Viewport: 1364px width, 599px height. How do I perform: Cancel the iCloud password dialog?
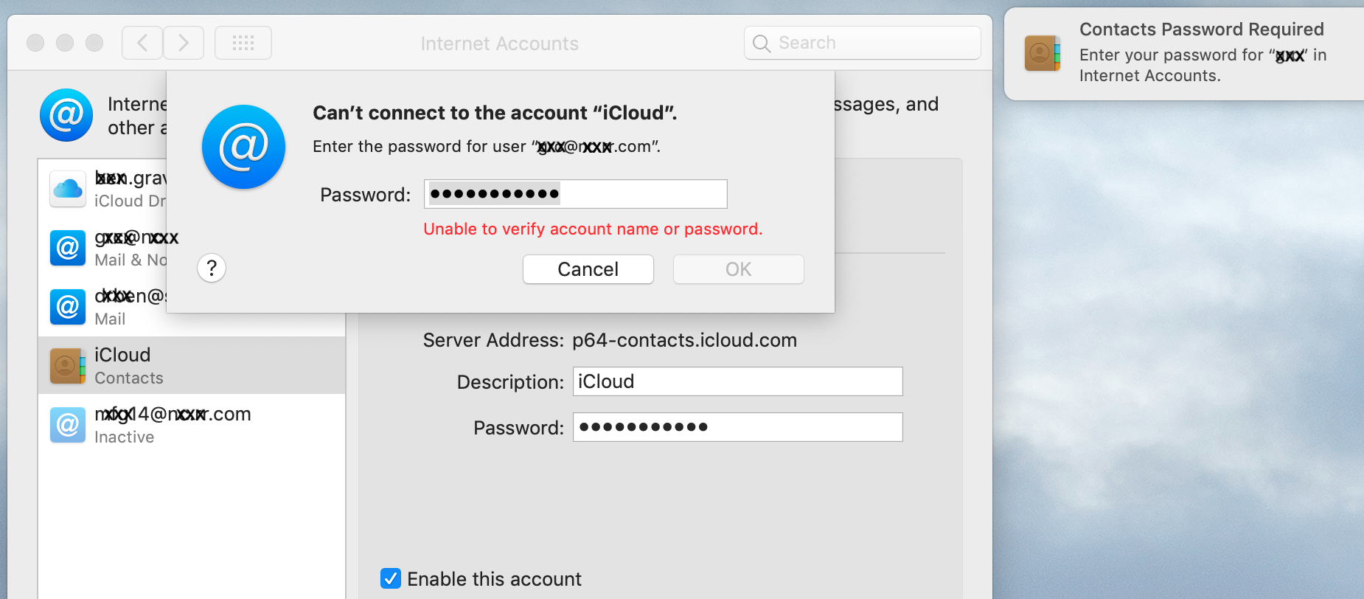pyautogui.click(x=588, y=269)
